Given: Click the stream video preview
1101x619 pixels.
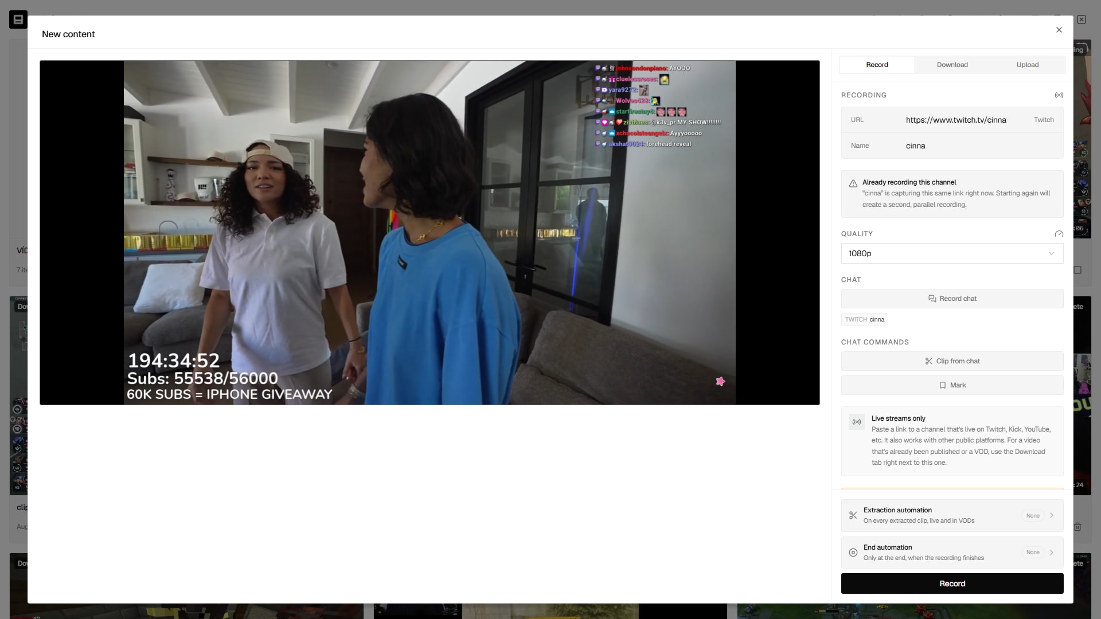Looking at the screenshot, I should pos(430,233).
